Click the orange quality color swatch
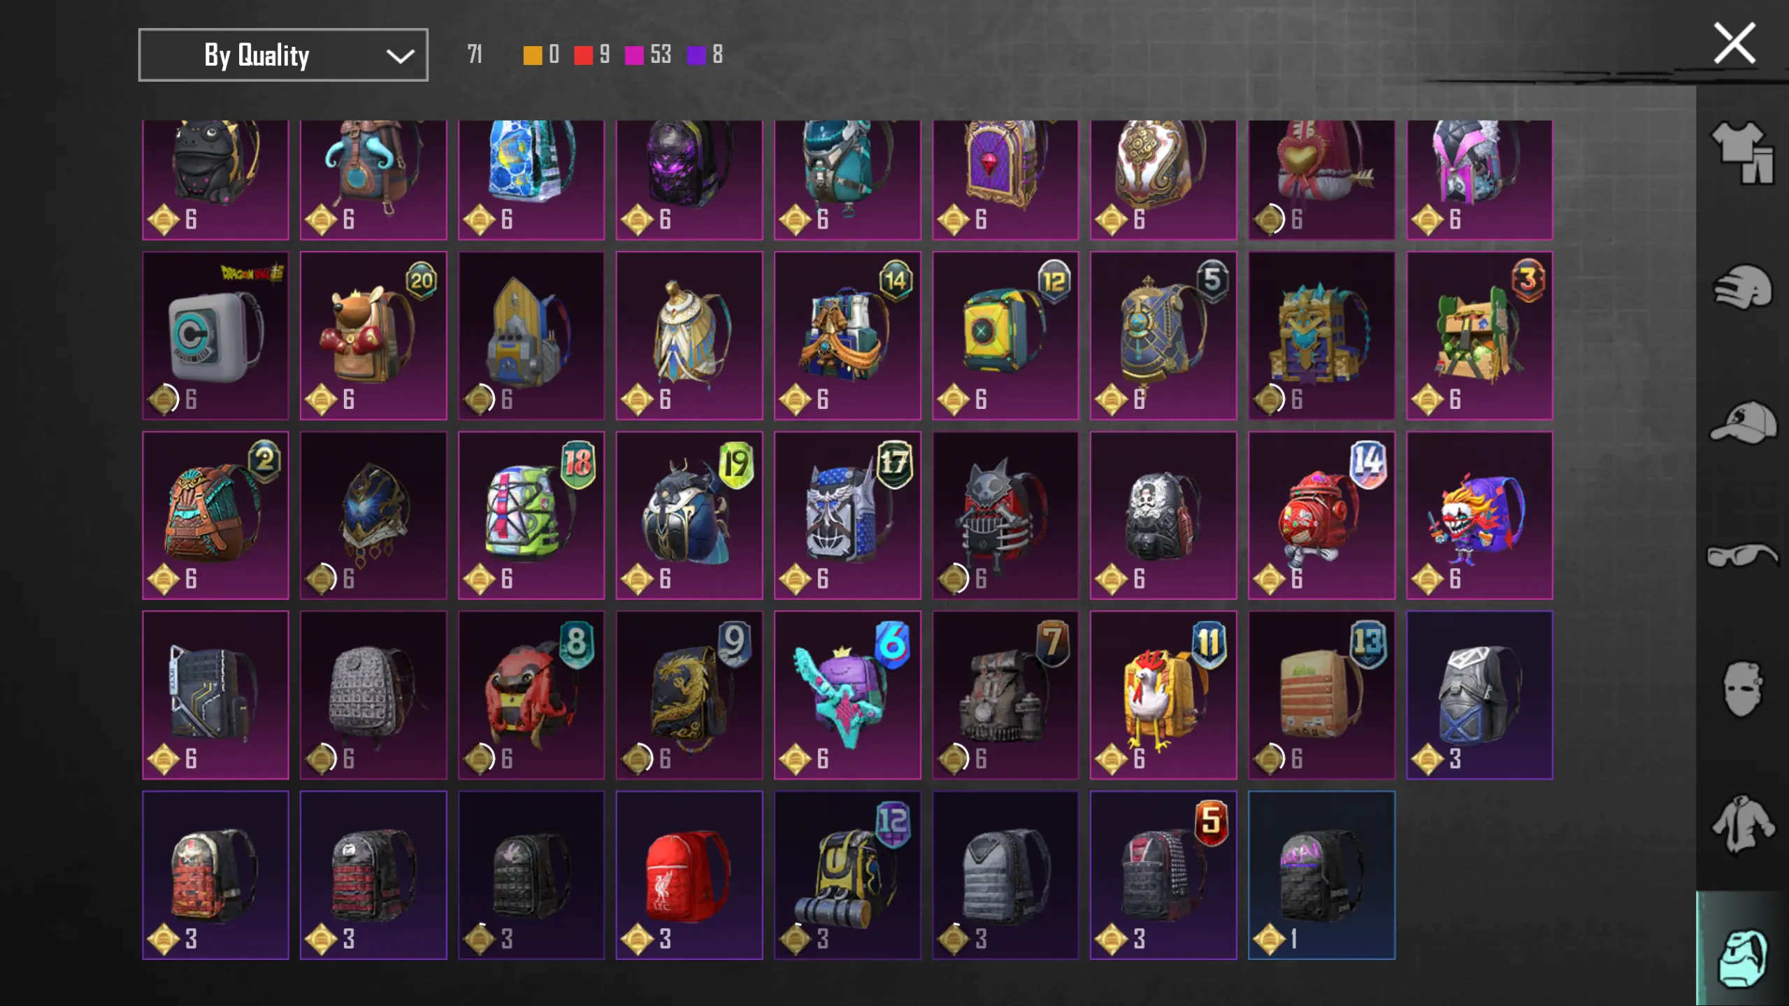Viewport: 1789px width, 1006px height. point(532,55)
